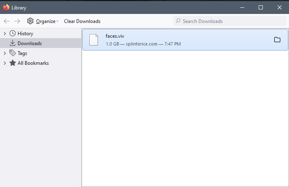Screen dimensions: 289x187
Task: Click the Downloads arrow icon
Action: [13, 43]
